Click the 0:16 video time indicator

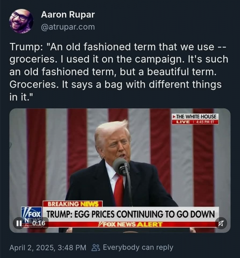(39, 223)
